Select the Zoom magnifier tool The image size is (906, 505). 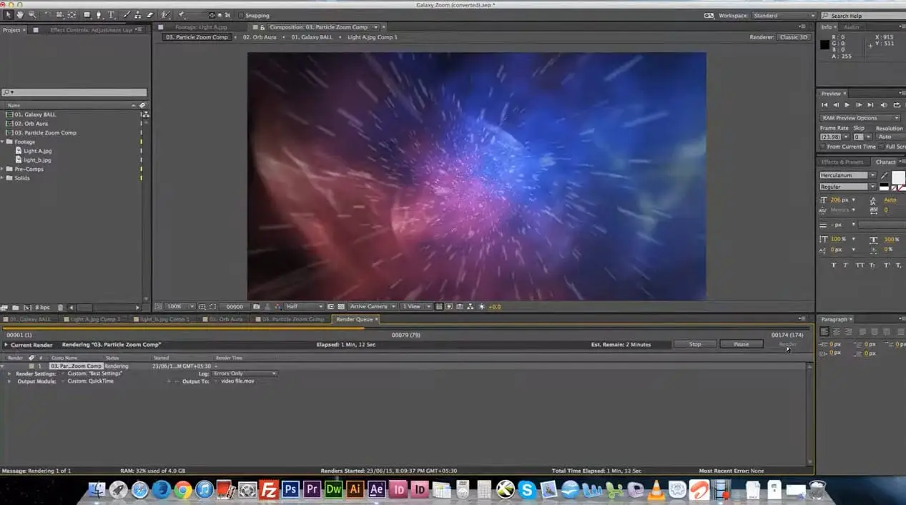[32, 15]
